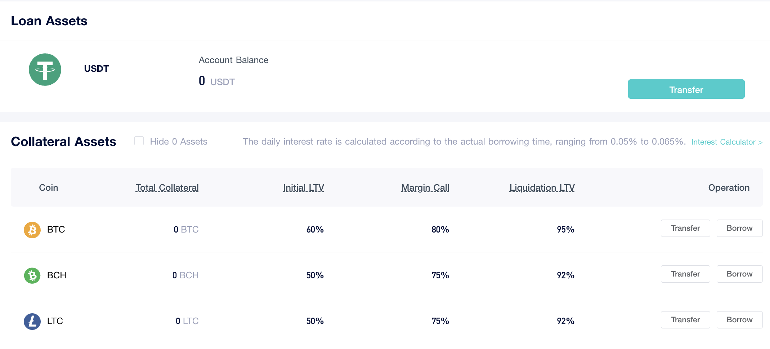This screenshot has width=770, height=349.
Task: Select the BTC coin name label
Action: 56,230
